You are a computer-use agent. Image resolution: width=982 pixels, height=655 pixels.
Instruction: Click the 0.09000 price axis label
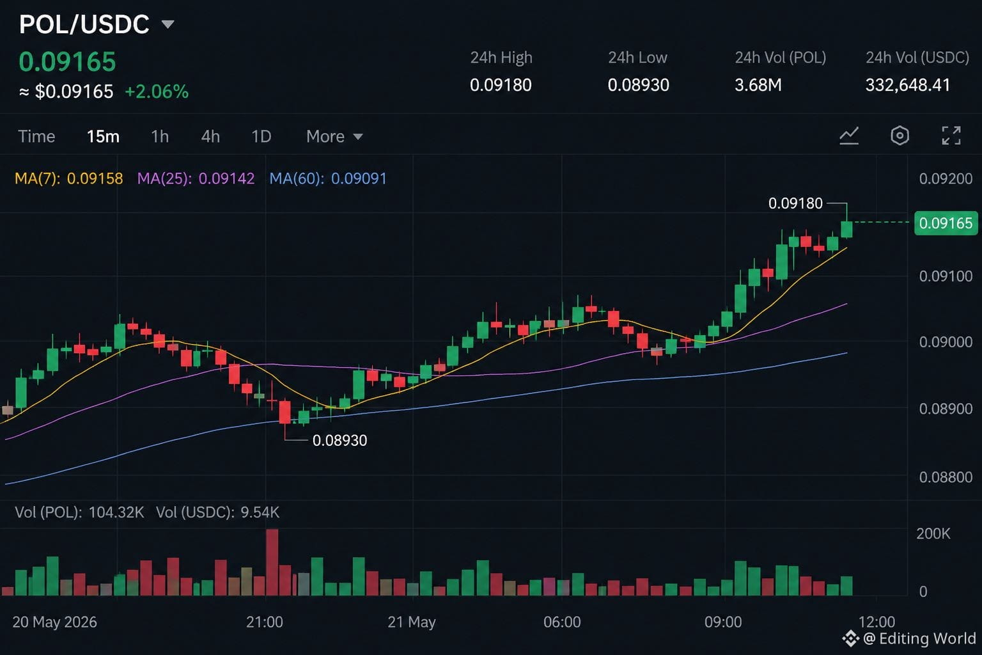(x=946, y=342)
